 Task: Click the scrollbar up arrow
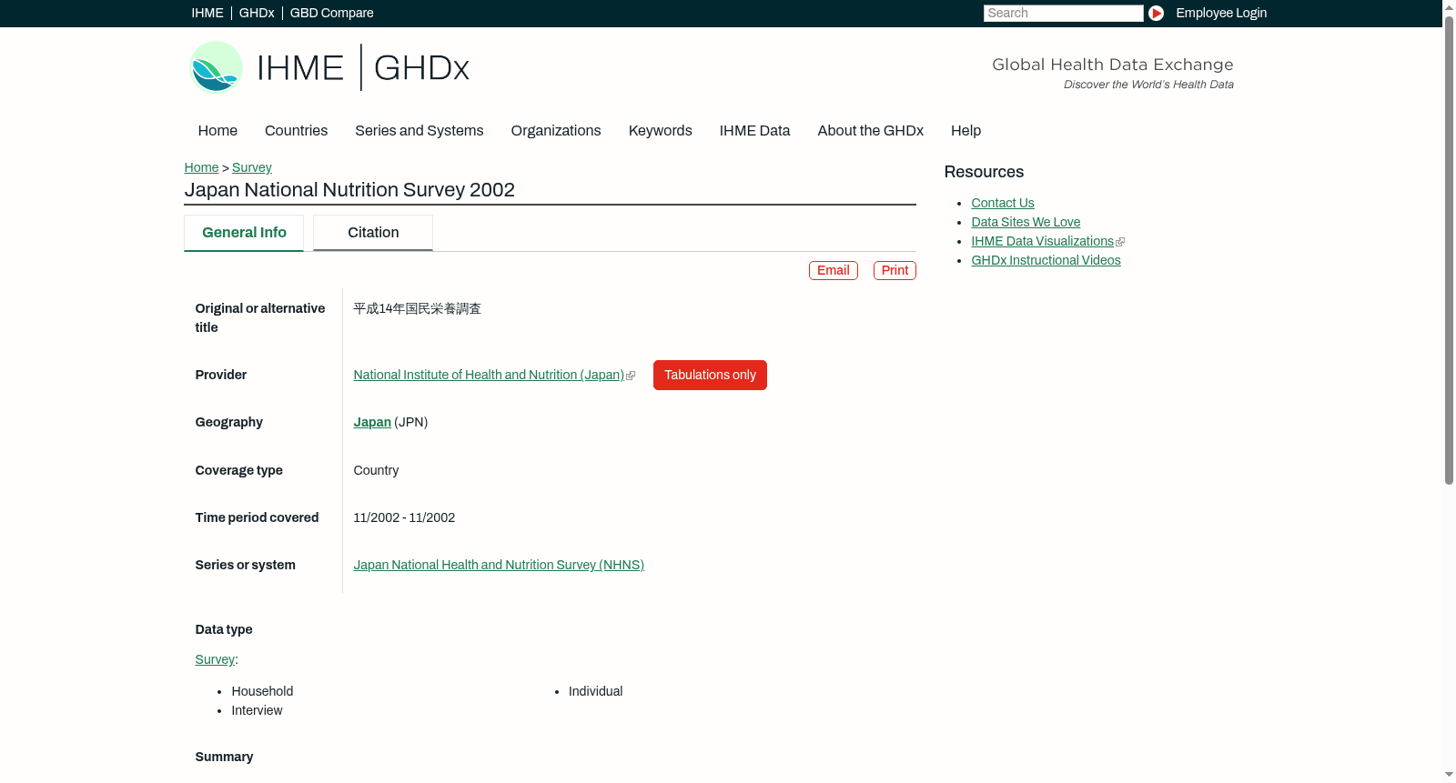pos(1449,6)
